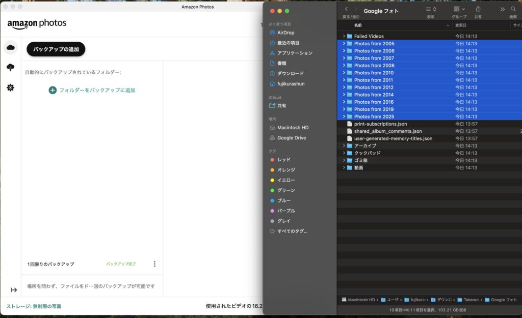Expand the Photos from 2012 folder
Viewport: 522px width, 318px height.
point(344,88)
